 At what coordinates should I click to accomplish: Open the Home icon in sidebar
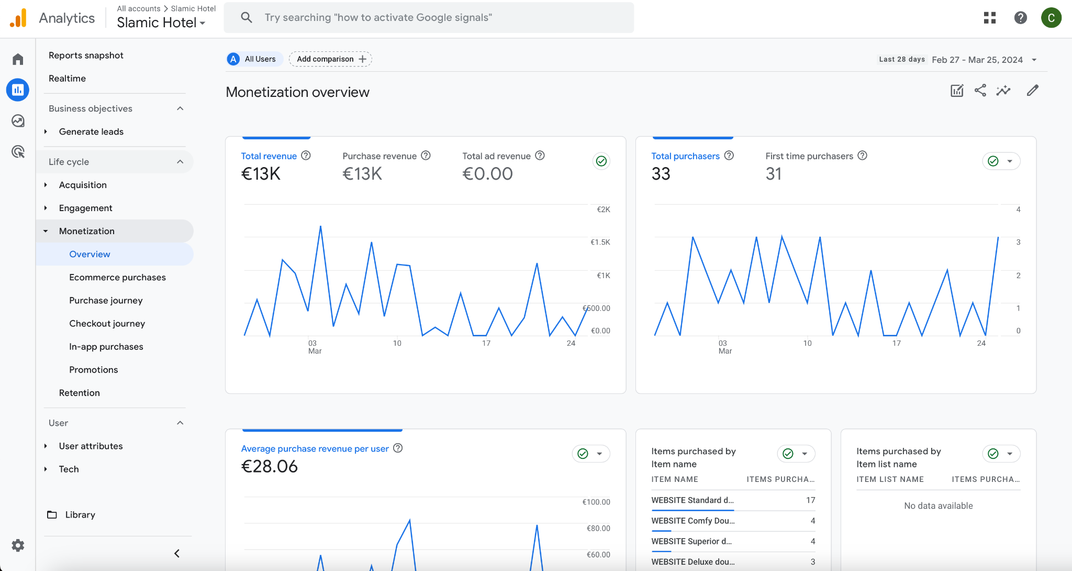(18, 59)
